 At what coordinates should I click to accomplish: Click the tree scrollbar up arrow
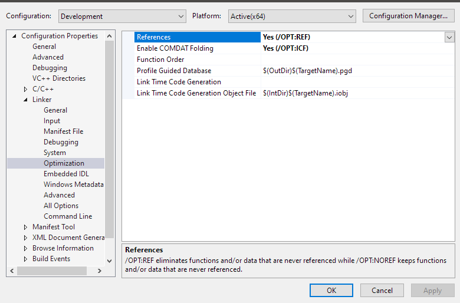110,36
